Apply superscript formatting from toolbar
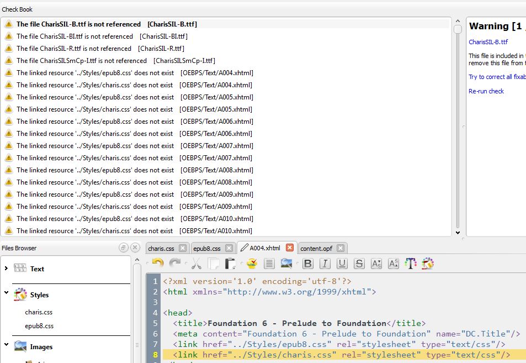The width and height of the screenshot is (526, 363). pos(394,264)
